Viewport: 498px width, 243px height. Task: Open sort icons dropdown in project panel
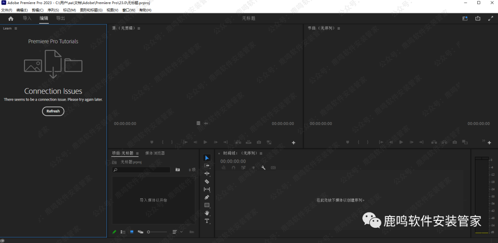click(178, 232)
